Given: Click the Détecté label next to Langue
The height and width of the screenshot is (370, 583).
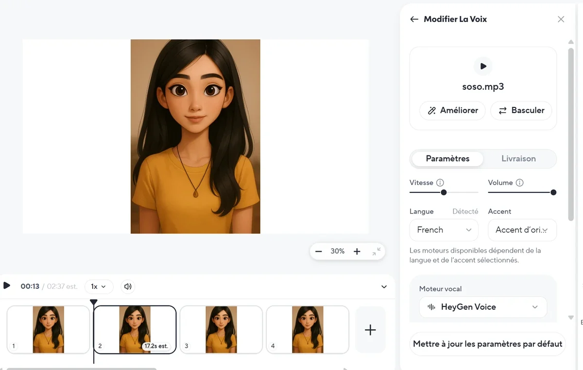Looking at the screenshot, I should pyautogui.click(x=465, y=212).
